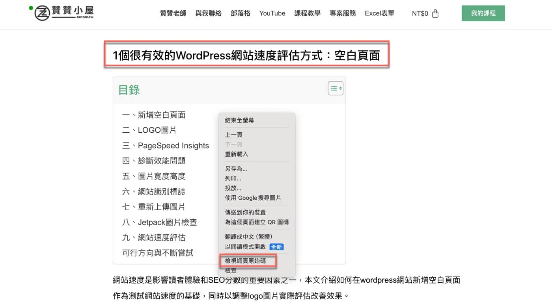Jump to 一、新增空白頁面 section

pyautogui.click(x=154, y=115)
